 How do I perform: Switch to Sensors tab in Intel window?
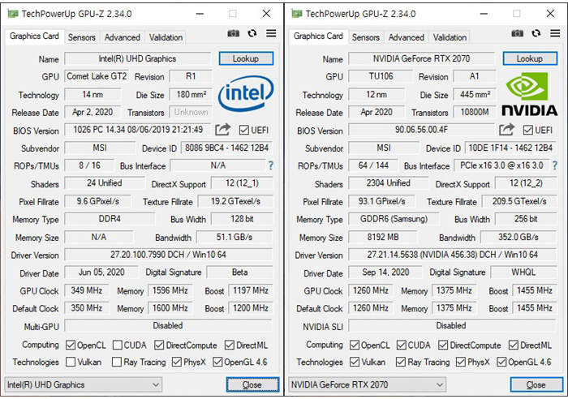coord(81,37)
